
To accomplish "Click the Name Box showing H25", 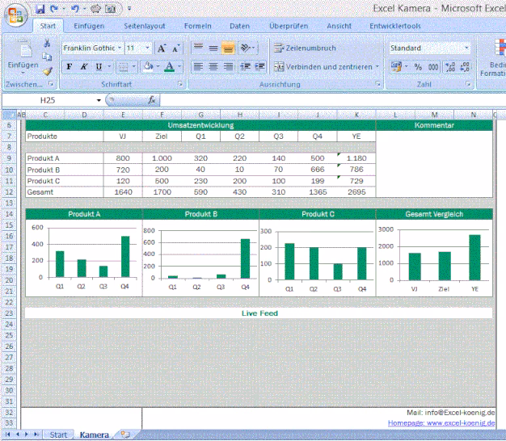I will point(48,100).
